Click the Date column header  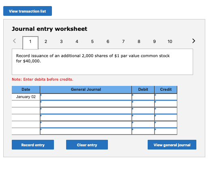(x=26, y=90)
